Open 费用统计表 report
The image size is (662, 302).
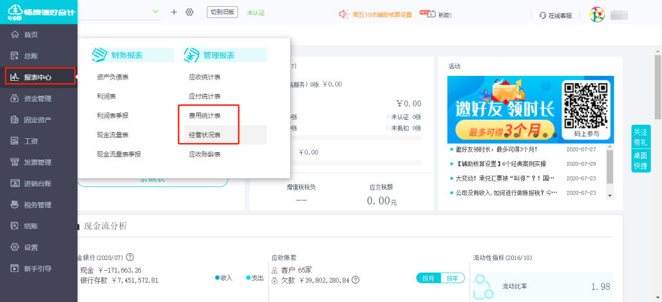coord(205,116)
